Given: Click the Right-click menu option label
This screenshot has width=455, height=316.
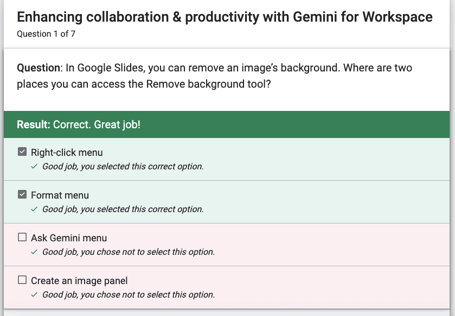Looking at the screenshot, I should tap(67, 153).
